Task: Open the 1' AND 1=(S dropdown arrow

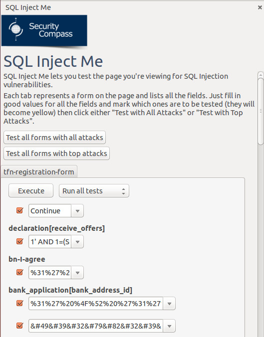Action: [77, 242]
